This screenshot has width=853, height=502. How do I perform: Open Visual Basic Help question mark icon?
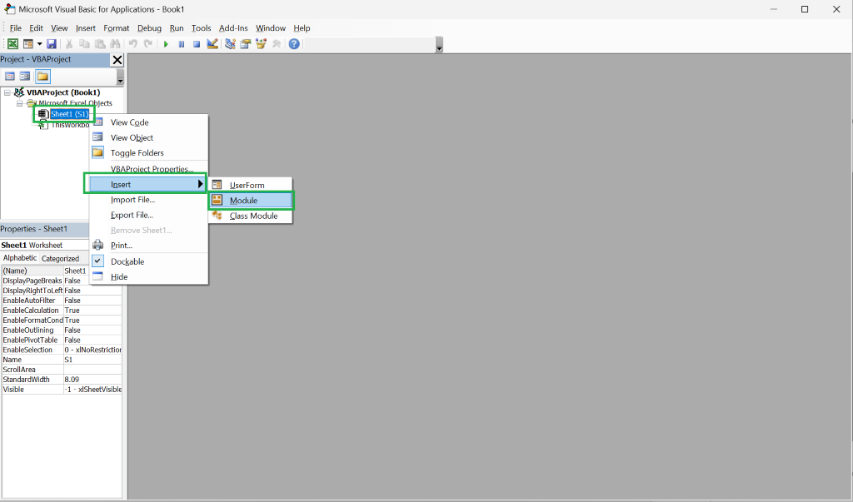tap(294, 44)
